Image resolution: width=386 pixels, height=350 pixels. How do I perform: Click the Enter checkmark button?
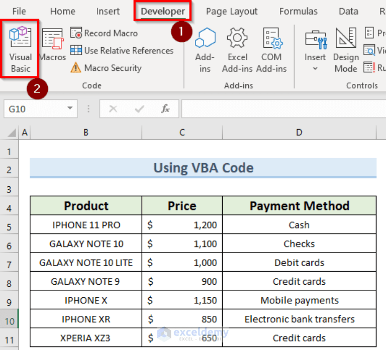[139, 108]
